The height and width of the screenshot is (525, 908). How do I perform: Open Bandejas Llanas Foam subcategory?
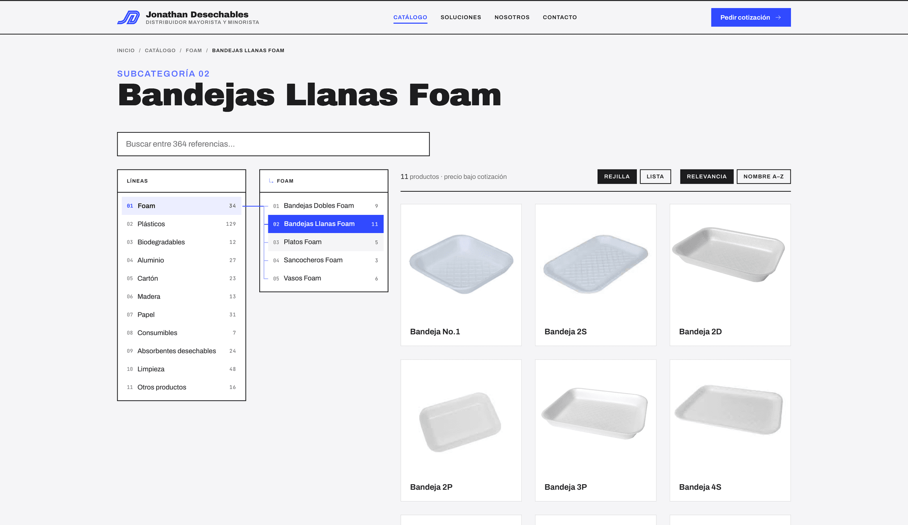[326, 224]
